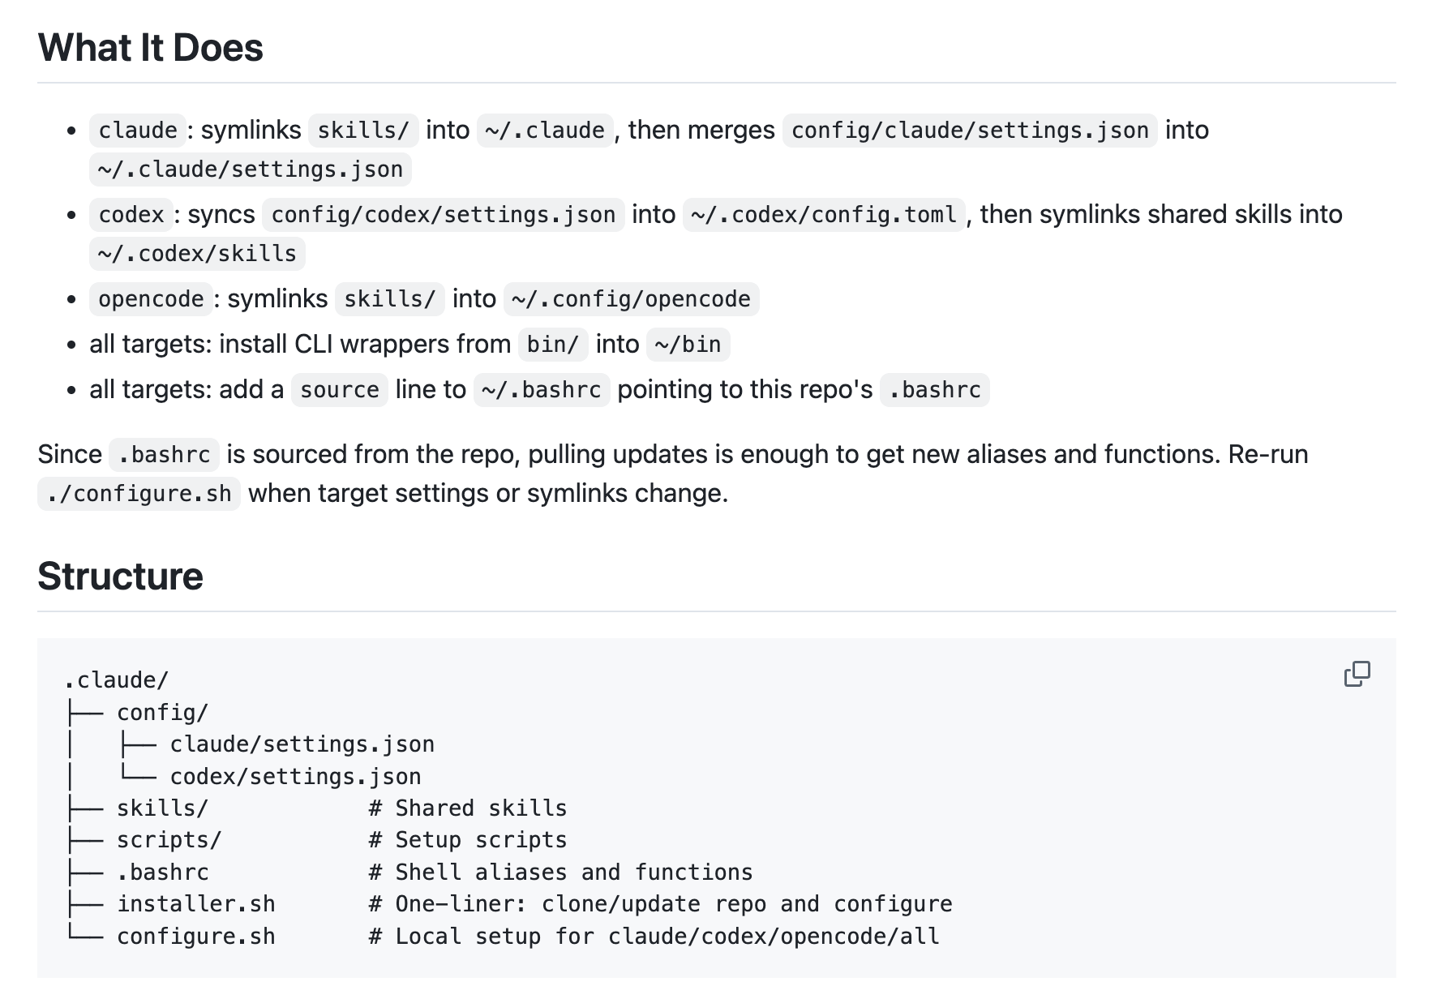Click 'installer.sh' in the structure tree
Viewport: 1432px width, 999px height.
[x=196, y=904]
